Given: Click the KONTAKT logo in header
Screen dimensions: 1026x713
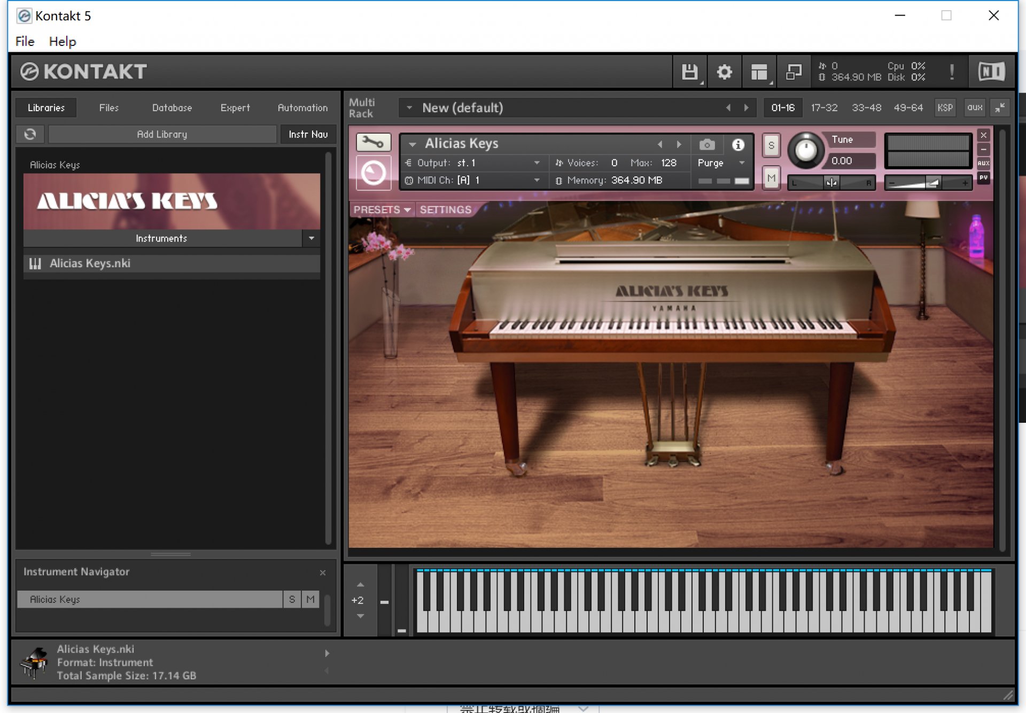Looking at the screenshot, I should (x=84, y=71).
